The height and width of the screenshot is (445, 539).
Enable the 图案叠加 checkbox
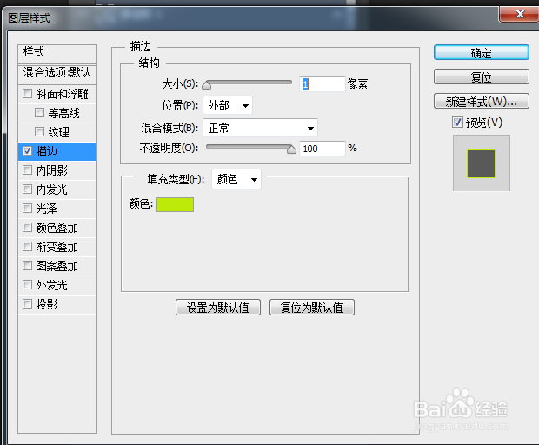click(27, 265)
